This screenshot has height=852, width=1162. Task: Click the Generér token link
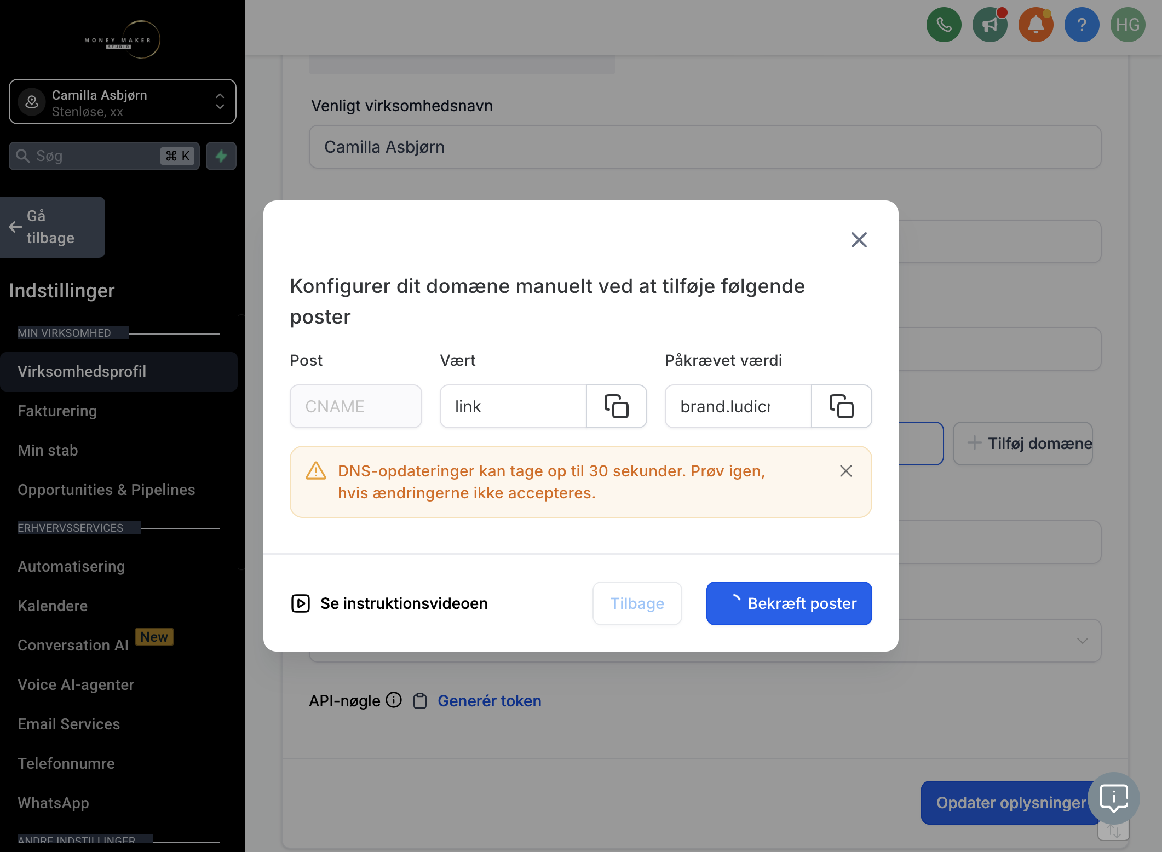pyautogui.click(x=490, y=701)
